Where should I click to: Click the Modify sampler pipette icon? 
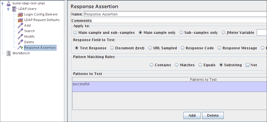[x=20, y=36]
